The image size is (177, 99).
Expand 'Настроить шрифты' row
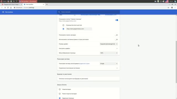click(x=88, y=48)
